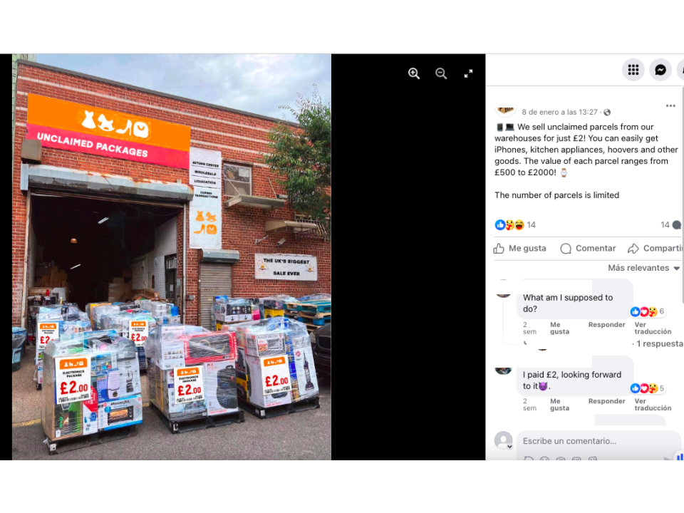Open Messenger chats
The height and width of the screenshot is (513, 684).
[x=660, y=70]
